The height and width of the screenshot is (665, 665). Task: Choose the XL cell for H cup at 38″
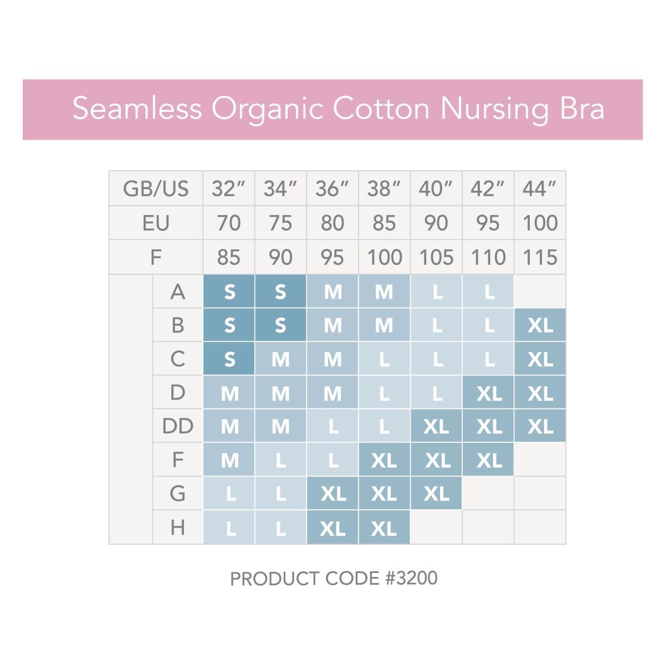(x=384, y=528)
